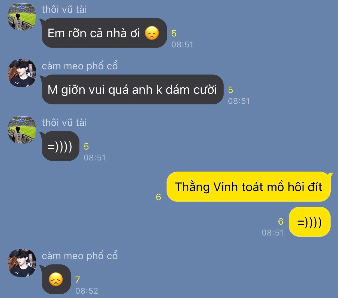Tap càm meo phố cổ's avatar beside 'M giỡn vui' message
This screenshot has width=338, height=298.
click(22, 73)
